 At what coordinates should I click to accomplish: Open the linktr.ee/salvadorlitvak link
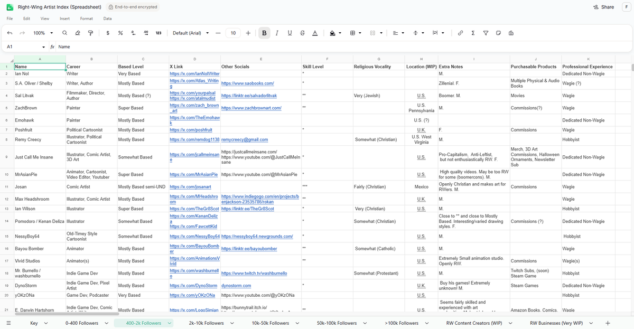click(249, 96)
